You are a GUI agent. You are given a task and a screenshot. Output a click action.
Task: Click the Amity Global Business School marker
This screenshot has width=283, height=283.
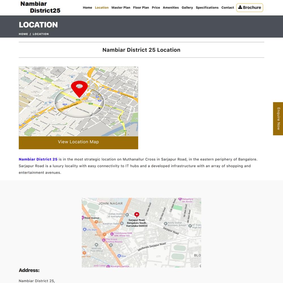[x=166, y=224]
